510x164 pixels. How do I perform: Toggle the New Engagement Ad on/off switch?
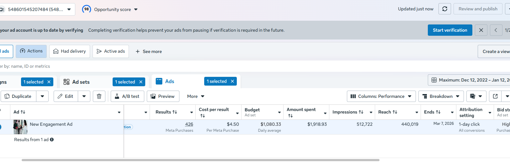click(x=0, y=127)
